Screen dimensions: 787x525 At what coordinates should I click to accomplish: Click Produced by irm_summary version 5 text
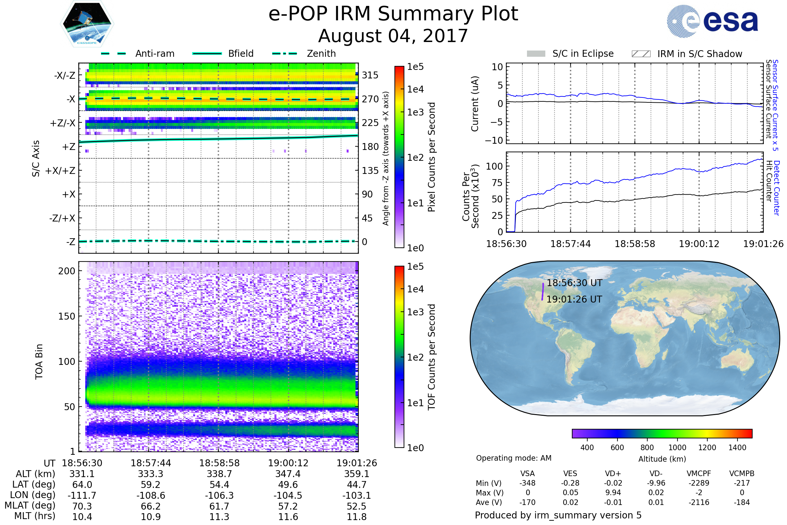(558, 515)
